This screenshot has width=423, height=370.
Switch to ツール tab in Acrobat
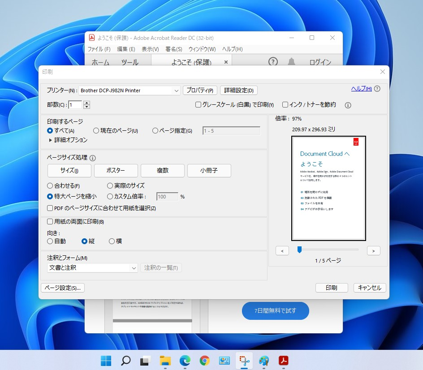click(x=130, y=63)
